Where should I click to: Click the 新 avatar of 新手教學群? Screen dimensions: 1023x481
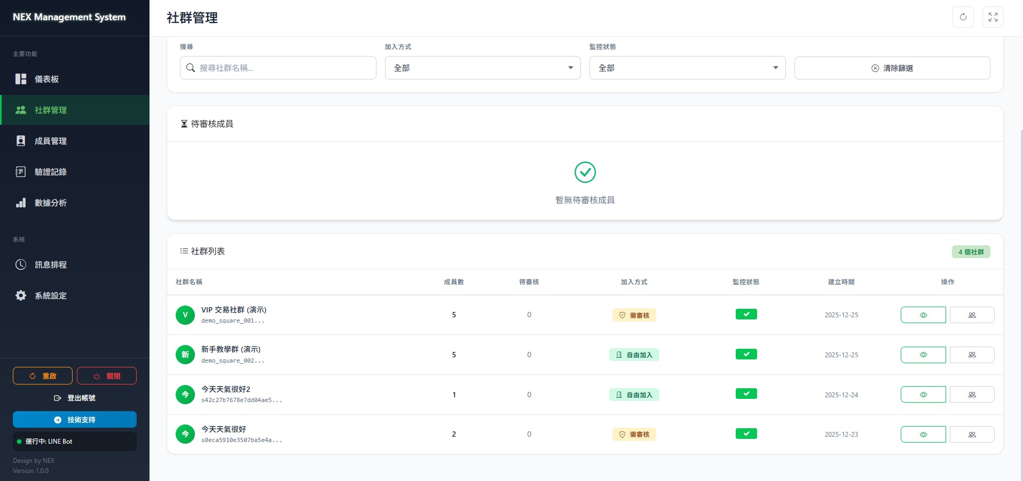click(185, 355)
